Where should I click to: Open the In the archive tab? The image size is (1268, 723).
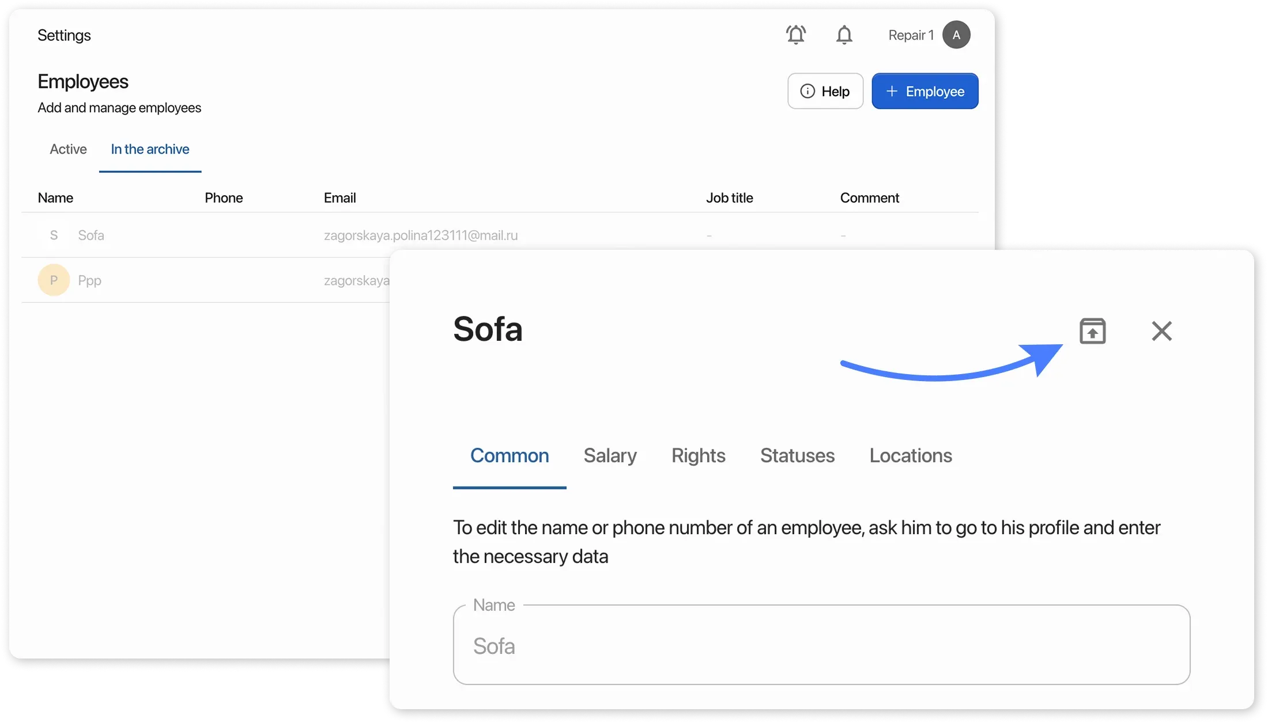click(150, 149)
